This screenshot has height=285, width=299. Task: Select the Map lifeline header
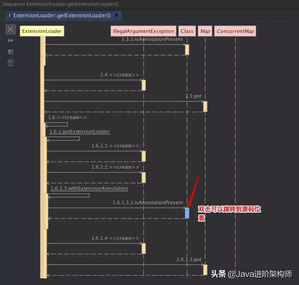point(205,31)
